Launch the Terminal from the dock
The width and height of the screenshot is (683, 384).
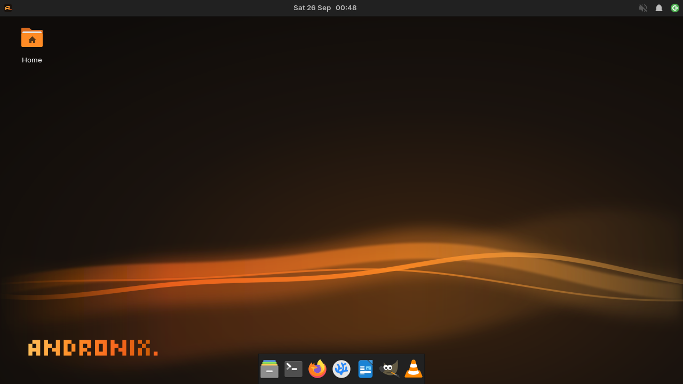[x=293, y=369]
